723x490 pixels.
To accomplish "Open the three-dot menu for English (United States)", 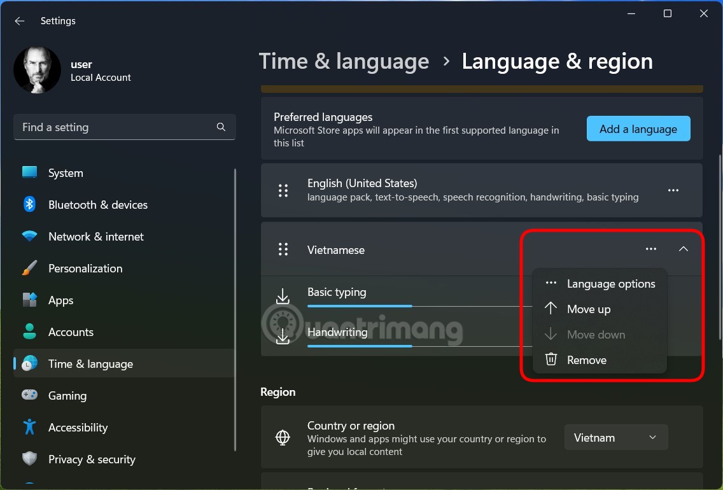I will (673, 190).
